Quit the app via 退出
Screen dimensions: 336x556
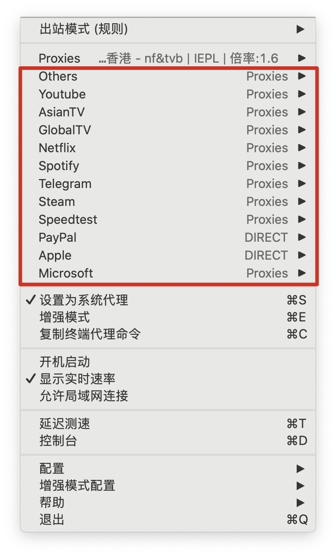coord(52,520)
